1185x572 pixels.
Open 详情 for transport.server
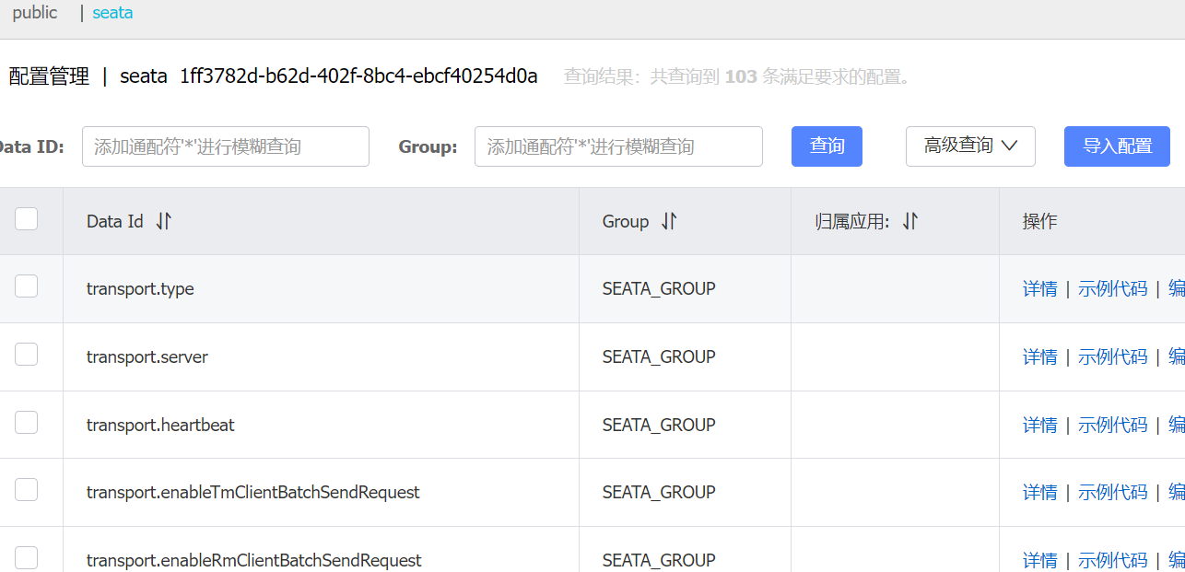1040,356
